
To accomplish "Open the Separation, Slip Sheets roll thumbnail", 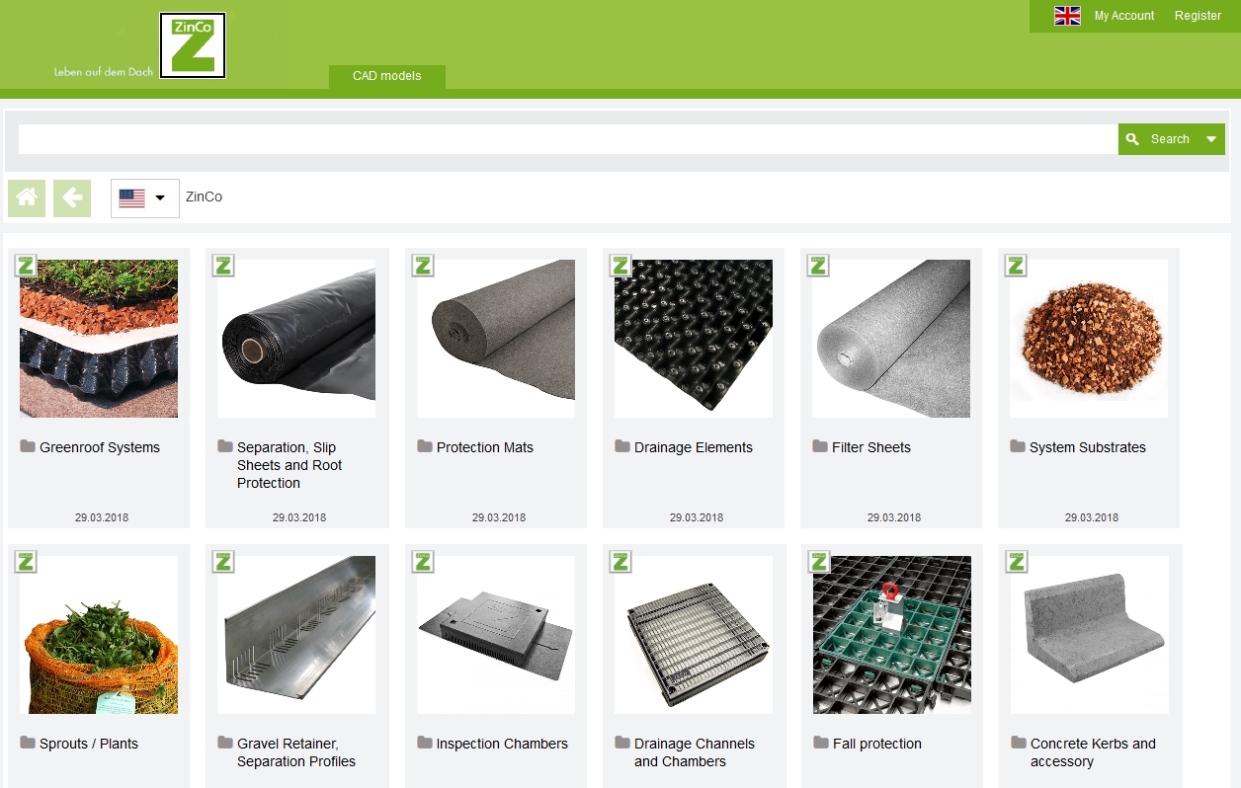I will click(296, 339).
